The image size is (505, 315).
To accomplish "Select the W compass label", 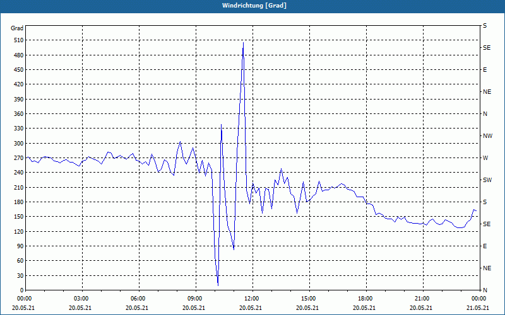I will click(485, 158).
